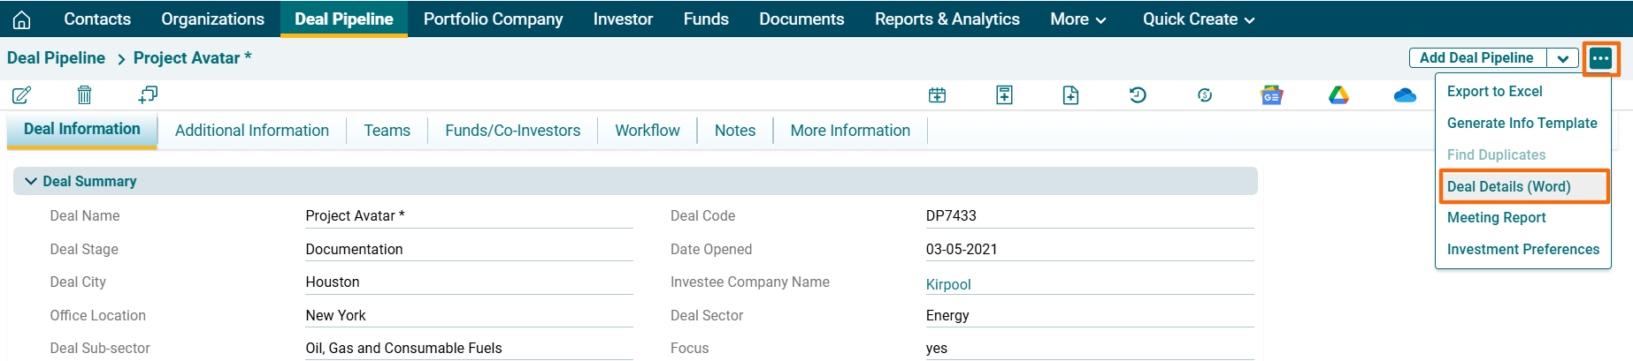Viewport: 1633px width, 361px height.
Task: Collapse the Deal Summary section
Action: (x=31, y=181)
